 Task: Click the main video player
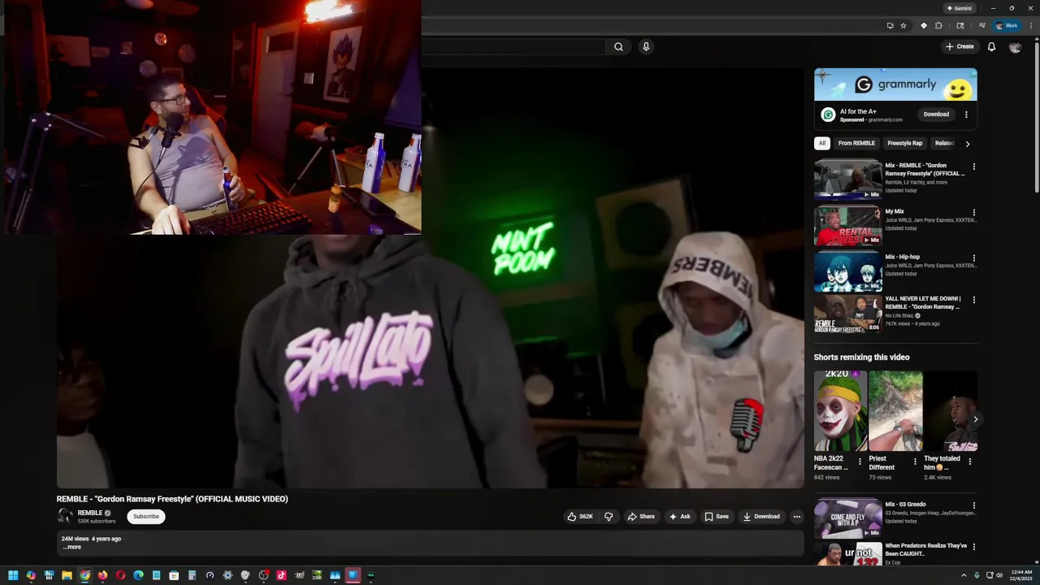point(431,278)
